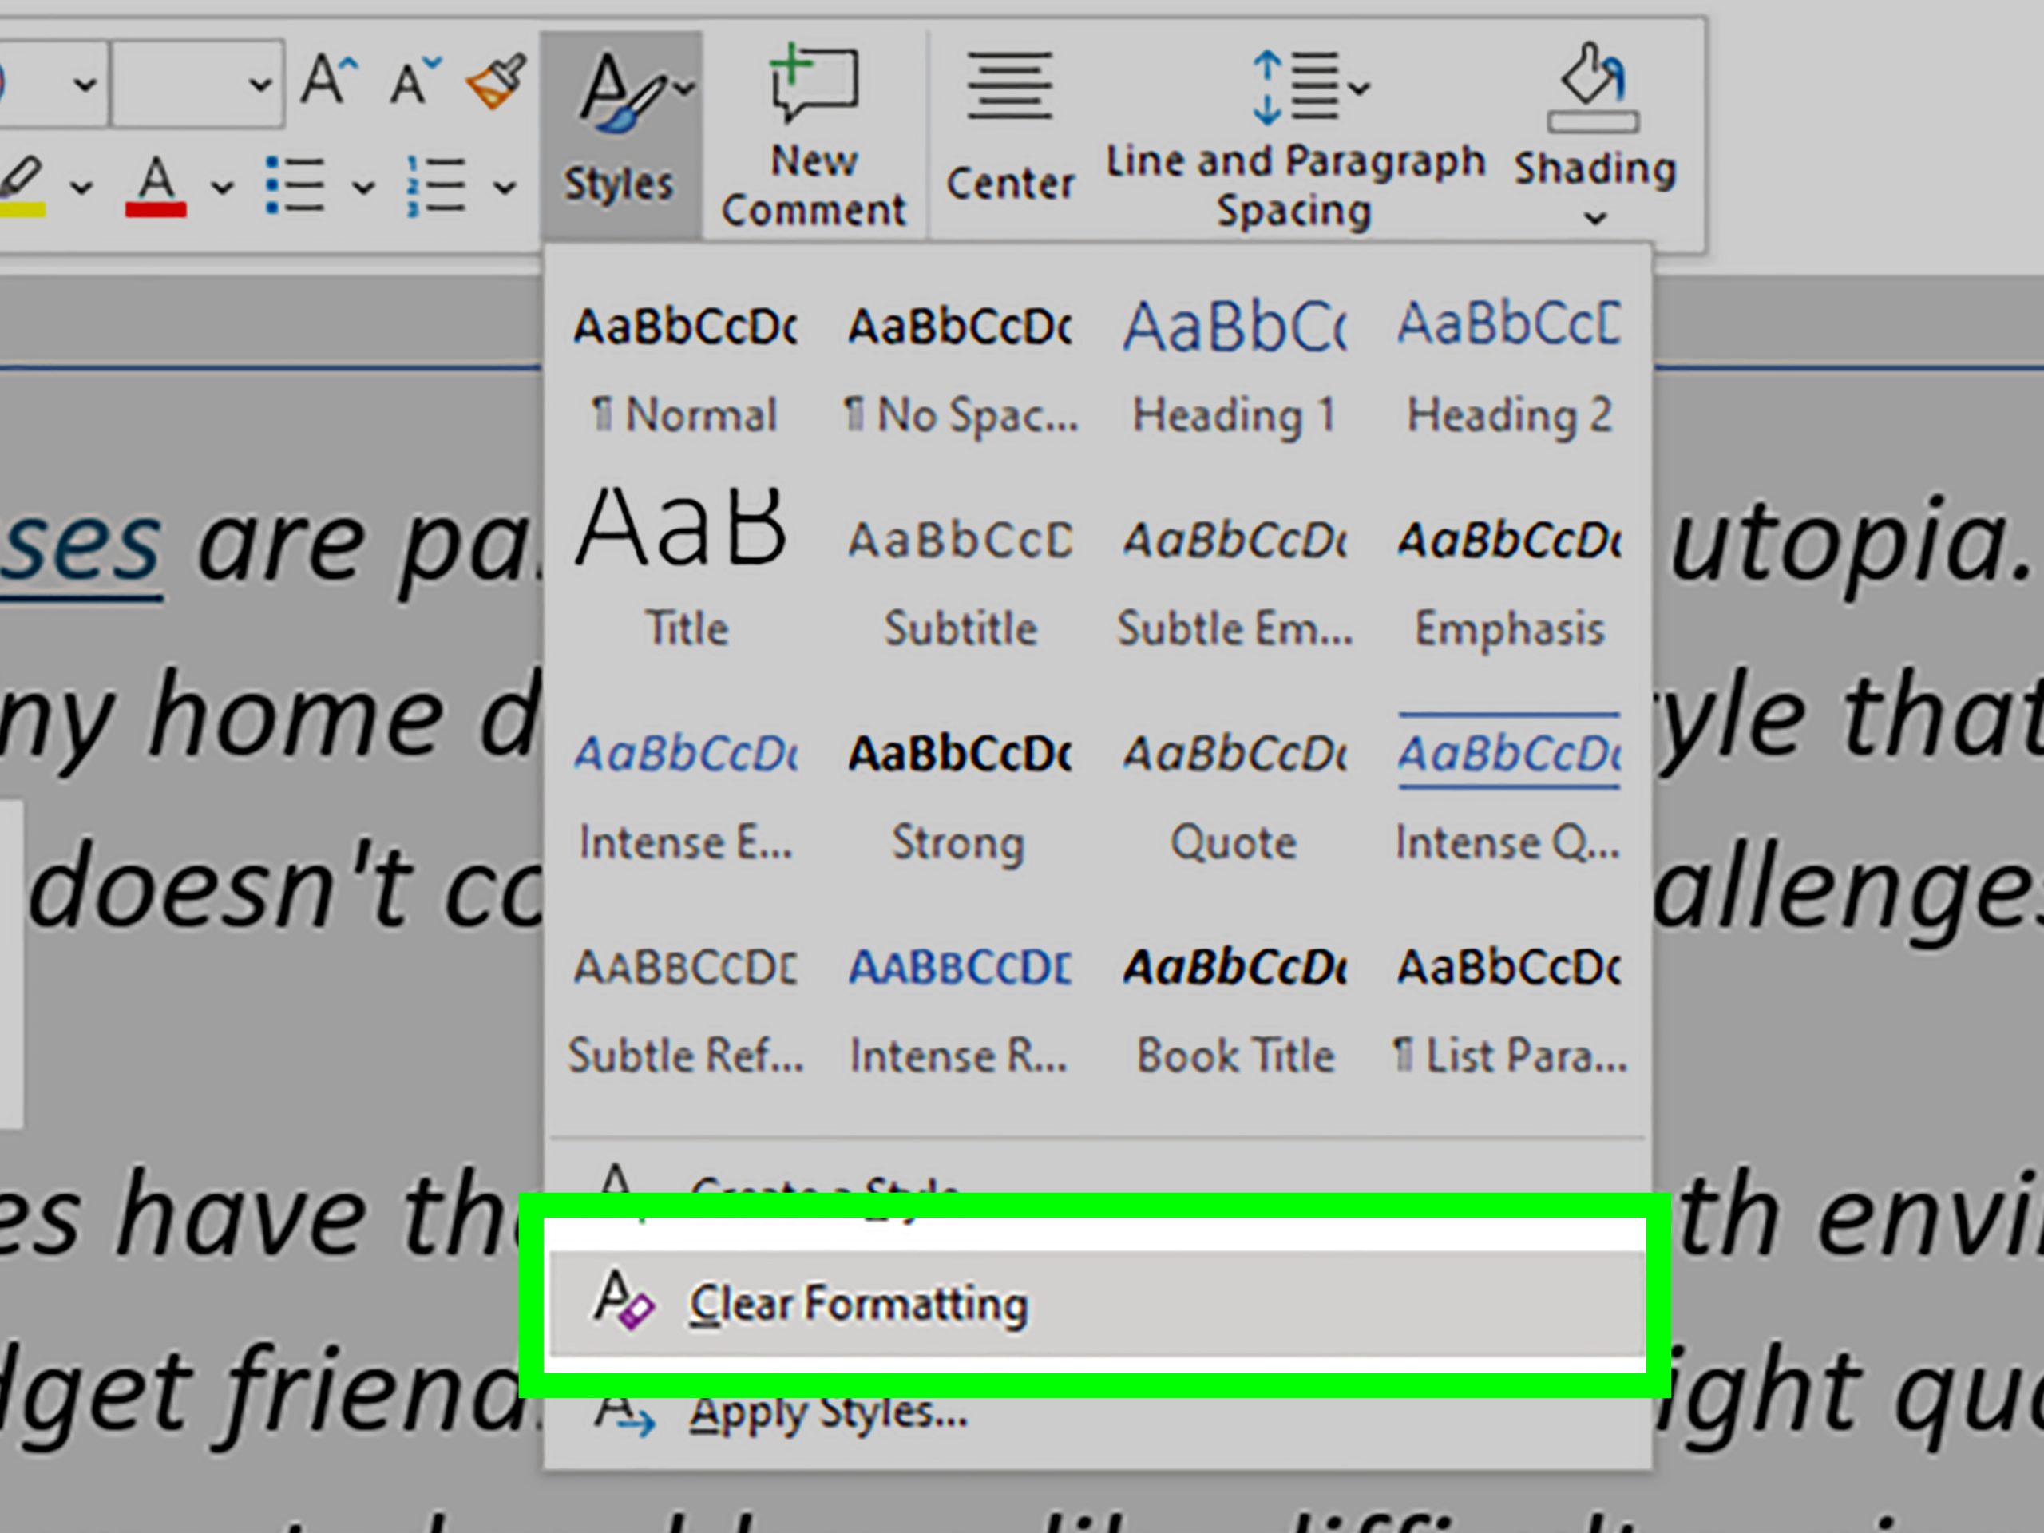Viewport: 2044px width, 1533px height.
Task: Open the Font Color dropdown arrow
Action: point(222,188)
